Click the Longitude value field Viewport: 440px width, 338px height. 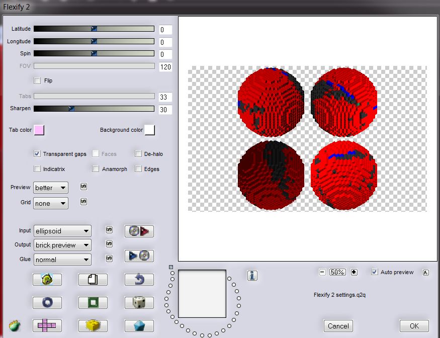[x=165, y=42]
